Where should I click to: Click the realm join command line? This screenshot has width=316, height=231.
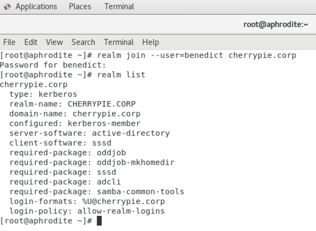pos(197,55)
